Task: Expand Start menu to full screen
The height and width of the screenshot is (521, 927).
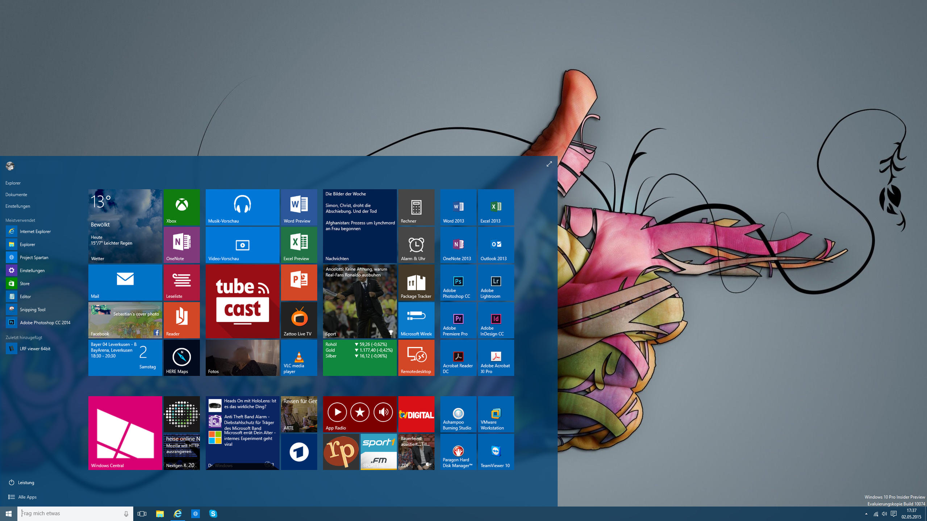Action: click(x=549, y=164)
